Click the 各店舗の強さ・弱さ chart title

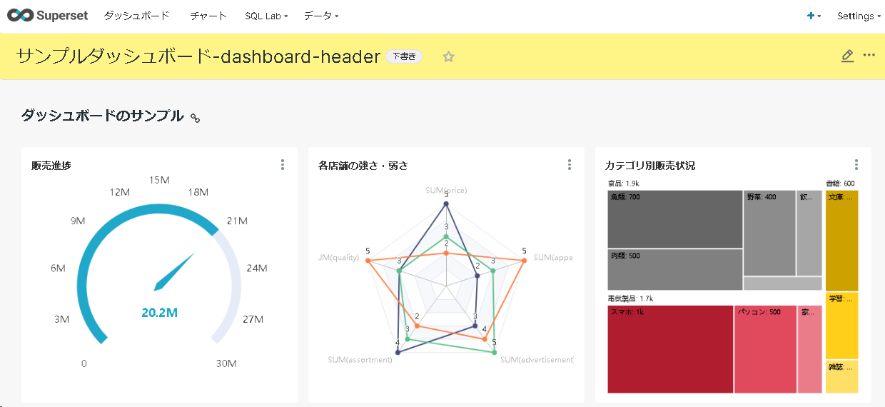[363, 166]
